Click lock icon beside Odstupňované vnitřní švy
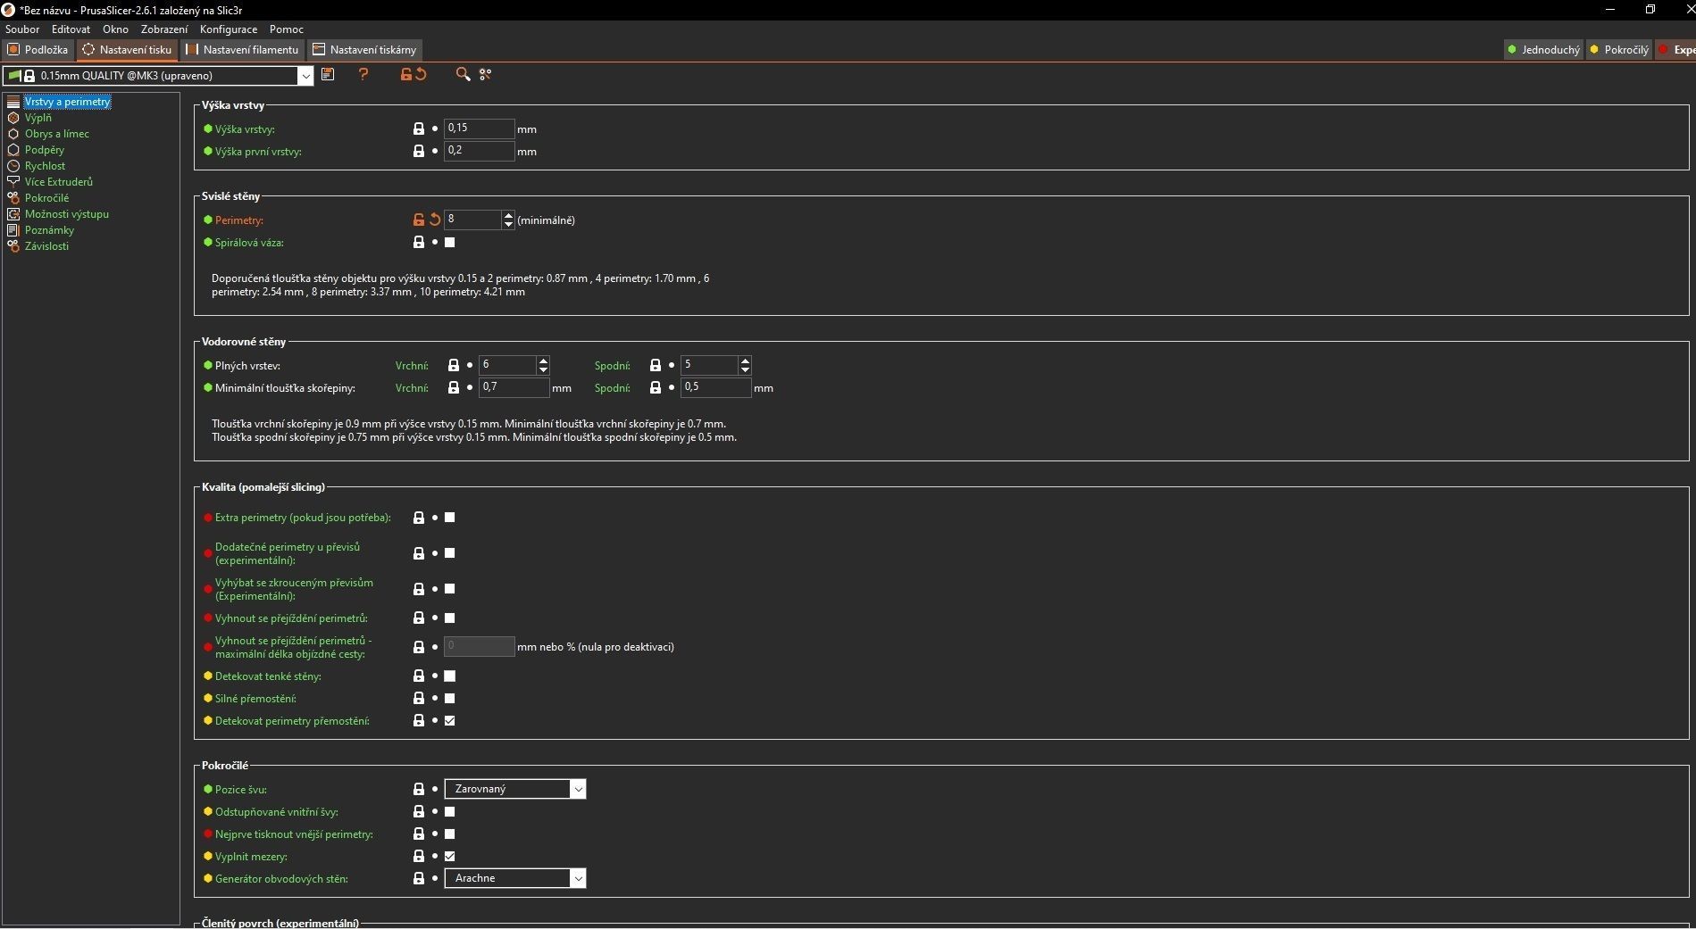 point(418,811)
